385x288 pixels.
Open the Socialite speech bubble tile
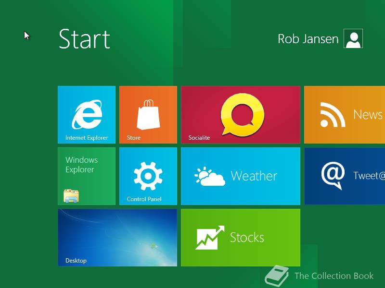(x=240, y=115)
